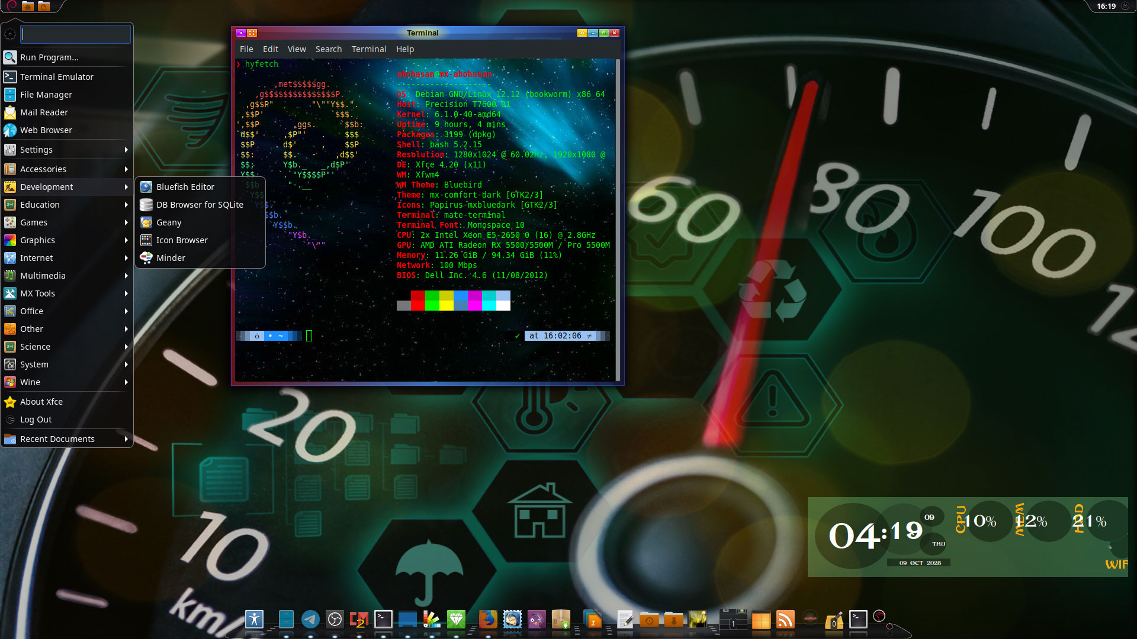Launch OBS Studio from the dock
The width and height of the screenshot is (1137, 639).
click(x=335, y=619)
